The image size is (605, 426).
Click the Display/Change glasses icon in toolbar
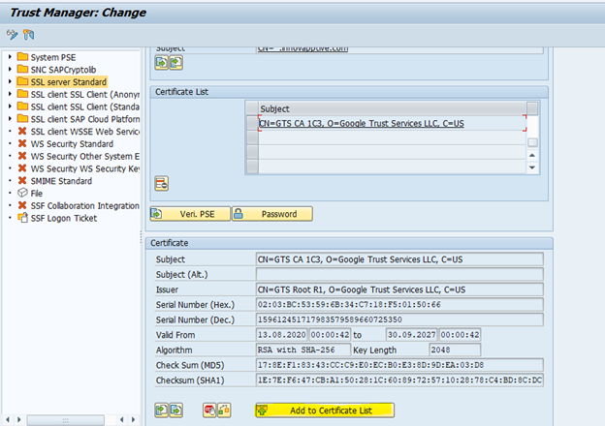[12, 34]
